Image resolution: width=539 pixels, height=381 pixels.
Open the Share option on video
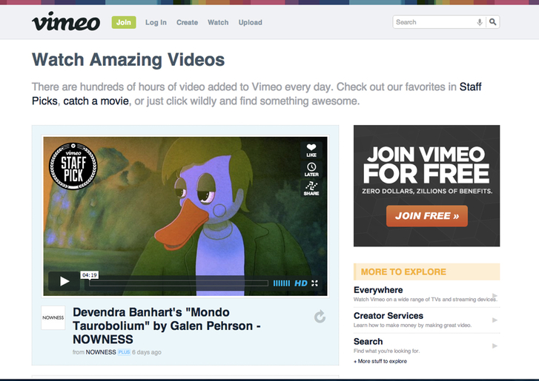(311, 189)
